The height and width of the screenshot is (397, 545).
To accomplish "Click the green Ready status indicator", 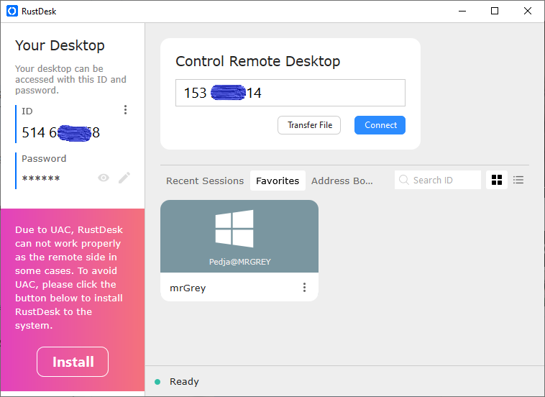I will coord(157,382).
